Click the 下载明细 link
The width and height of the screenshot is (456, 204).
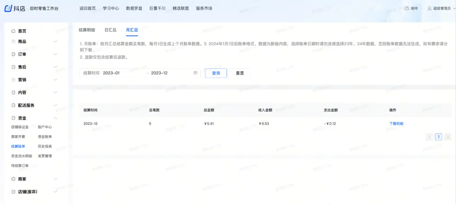[x=396, y=124]
